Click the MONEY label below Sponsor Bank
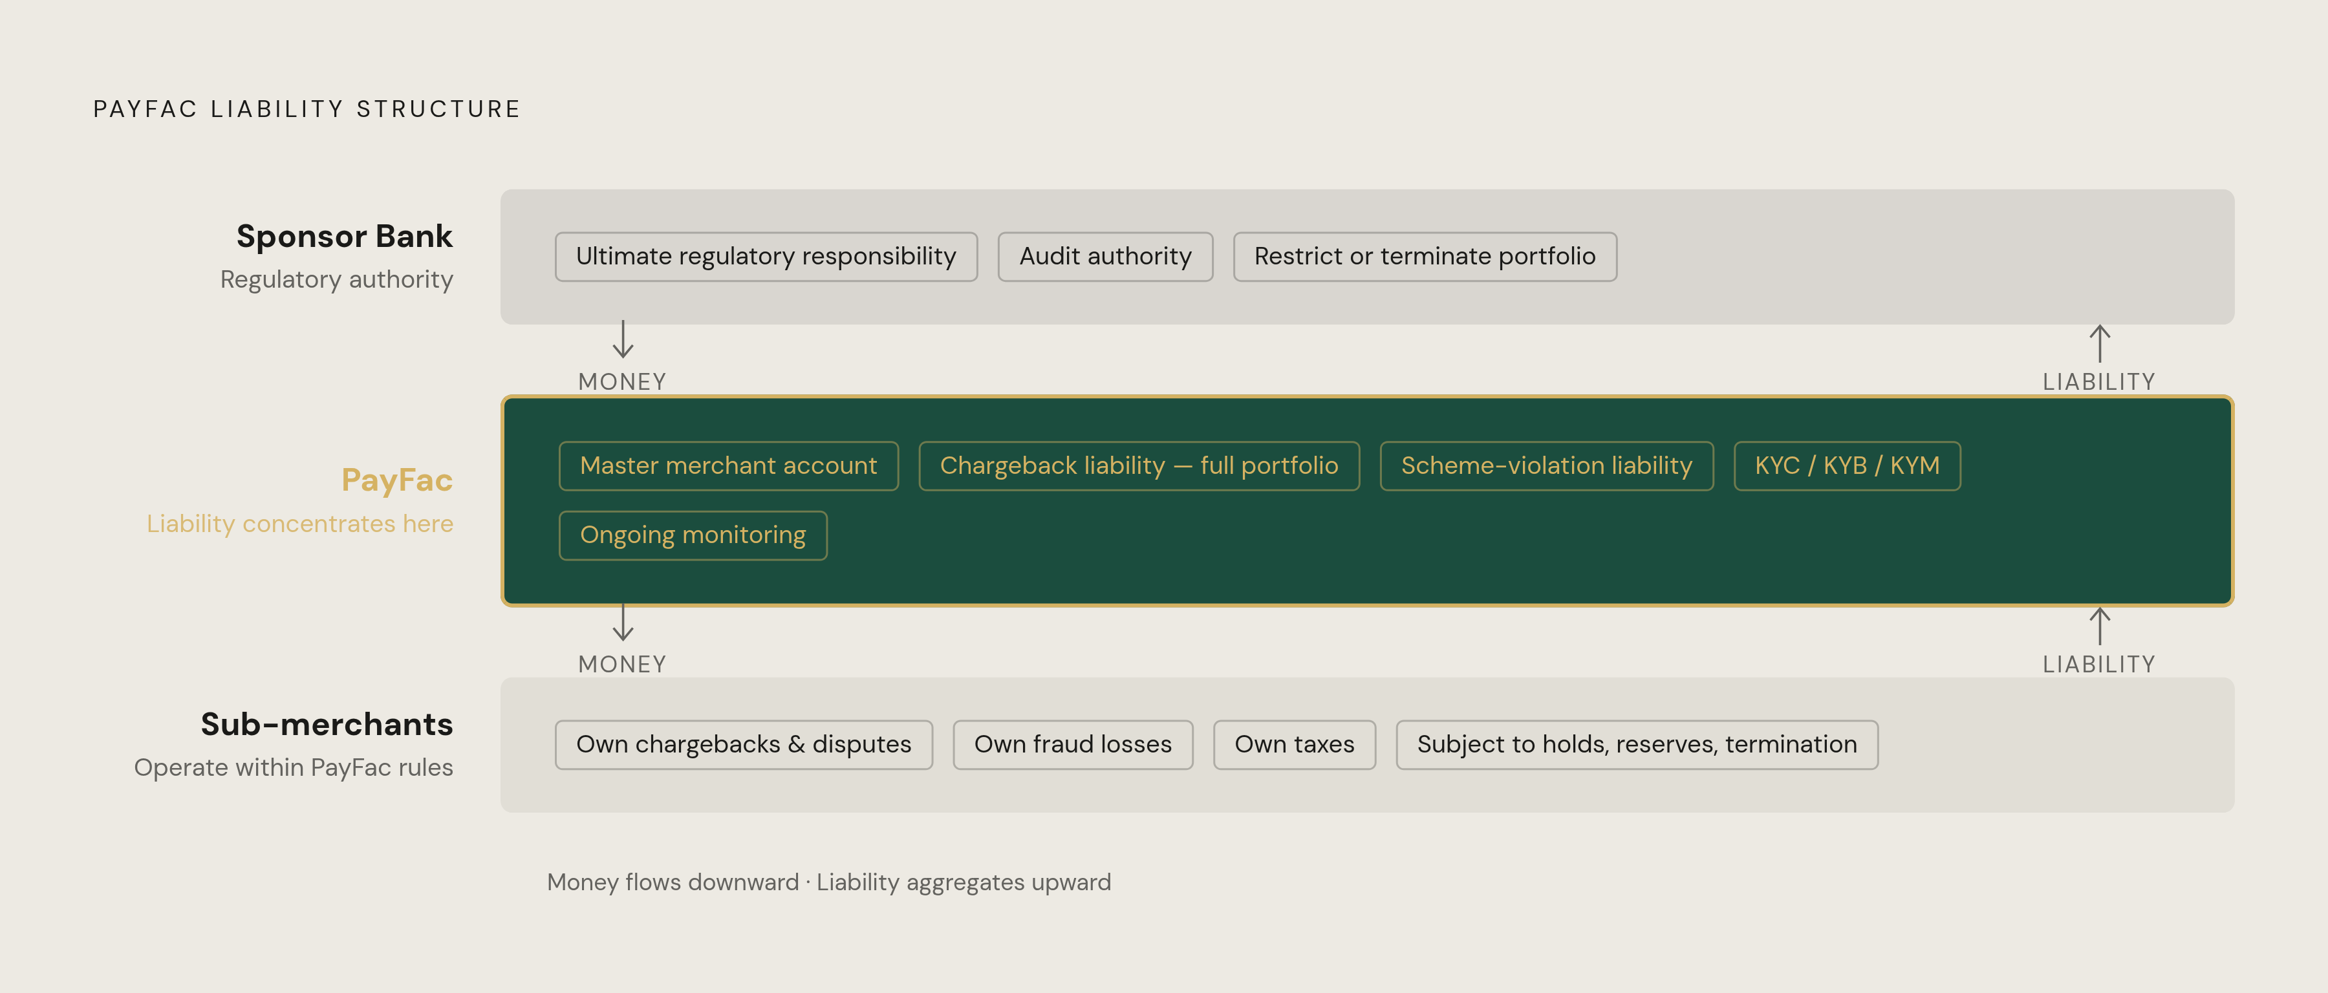This screenshot has width=2328, height=993. pyautogui.click(x=621, y=382)
